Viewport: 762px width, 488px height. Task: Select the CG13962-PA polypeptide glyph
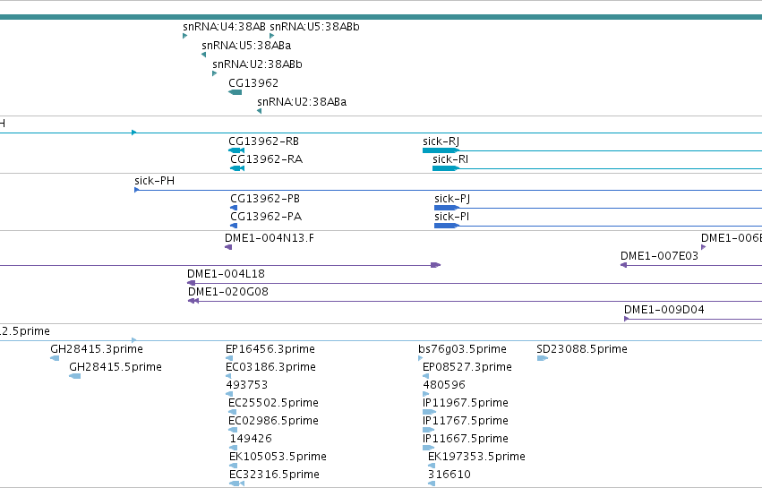(x=234, y=226)
